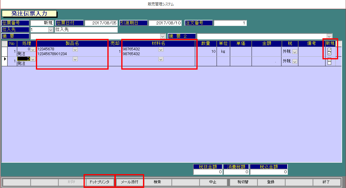Viewport: 346px width, 188px height.
Task: Click the 数量 column header
Action: tap(206, 44)
